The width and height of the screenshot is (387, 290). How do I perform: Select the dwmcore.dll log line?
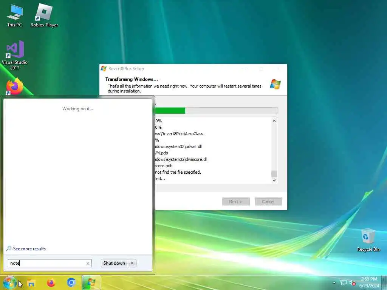(x=181, y=159)
